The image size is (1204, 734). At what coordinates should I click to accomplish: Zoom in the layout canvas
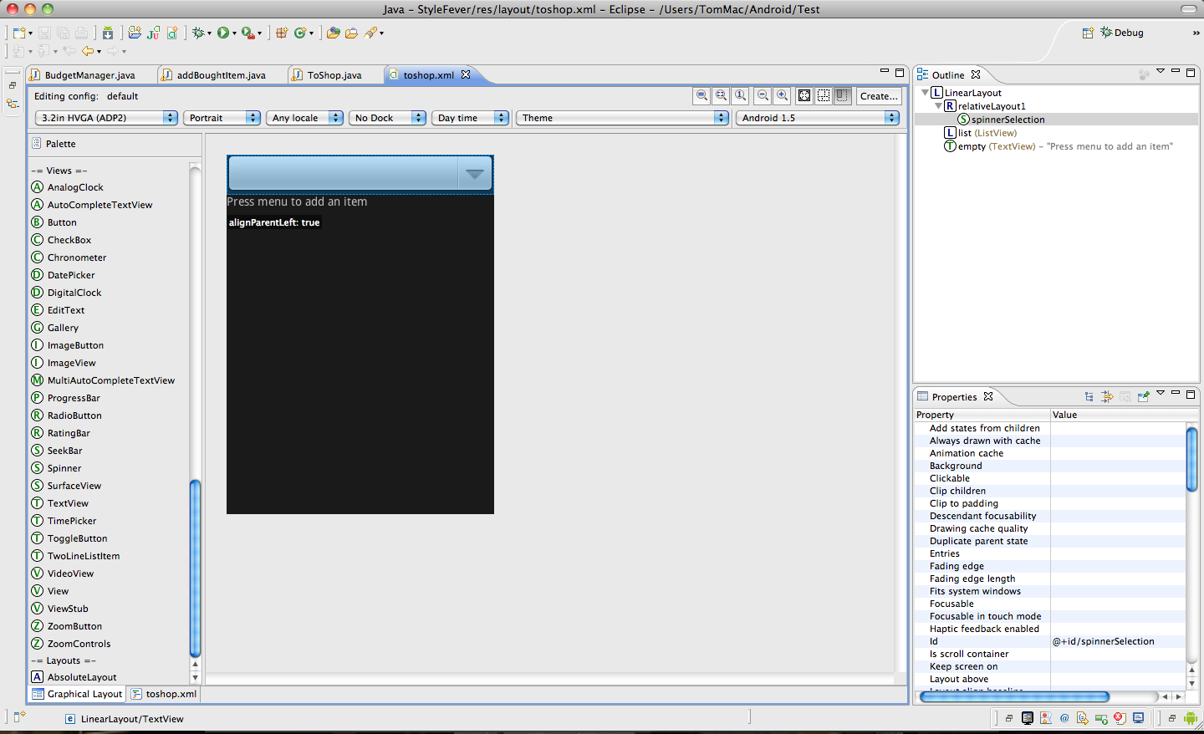782,95
